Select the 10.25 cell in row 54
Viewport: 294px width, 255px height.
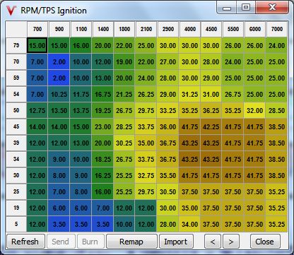[59, 94]
